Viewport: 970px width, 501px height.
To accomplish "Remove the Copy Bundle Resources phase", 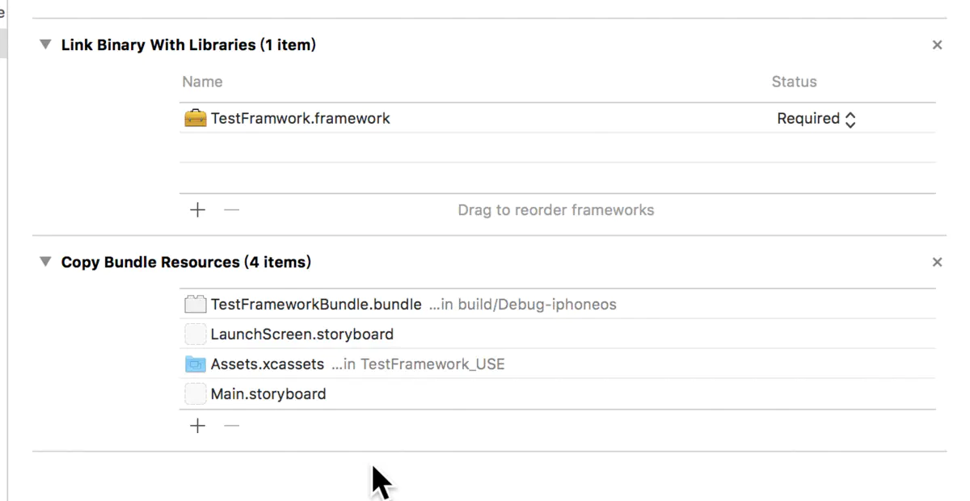I will pyautogui.click(x=937, y=262).
